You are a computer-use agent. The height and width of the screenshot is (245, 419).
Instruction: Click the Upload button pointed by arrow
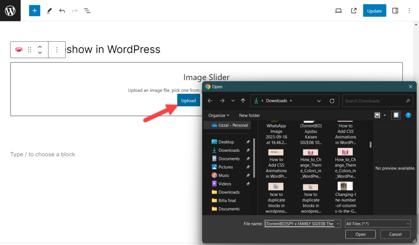[x=188, y=100]
